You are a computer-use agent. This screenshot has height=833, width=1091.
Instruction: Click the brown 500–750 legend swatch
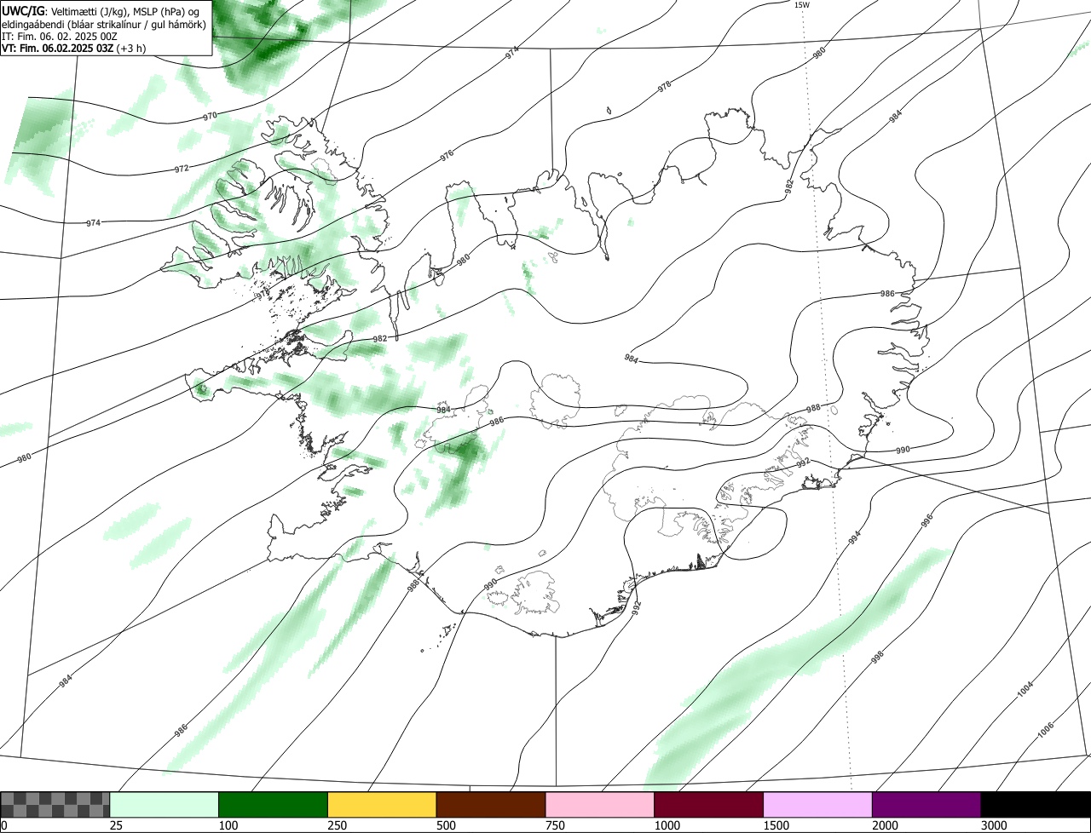(x=491, y=804)
